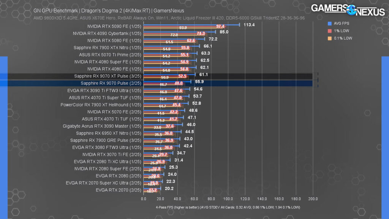Click the 85.0 average FPS value
This screenshot has height=219, width=389.
[224, 32]
